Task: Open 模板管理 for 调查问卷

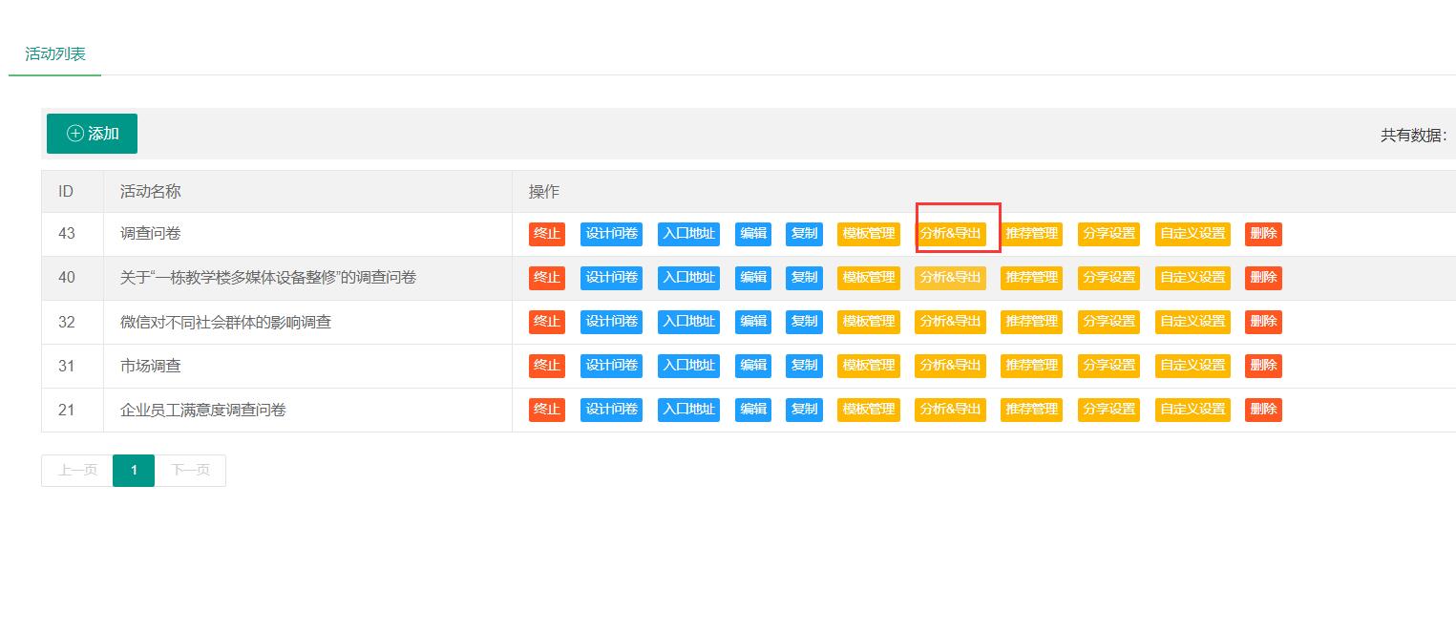Action: [x=869, y=234]
